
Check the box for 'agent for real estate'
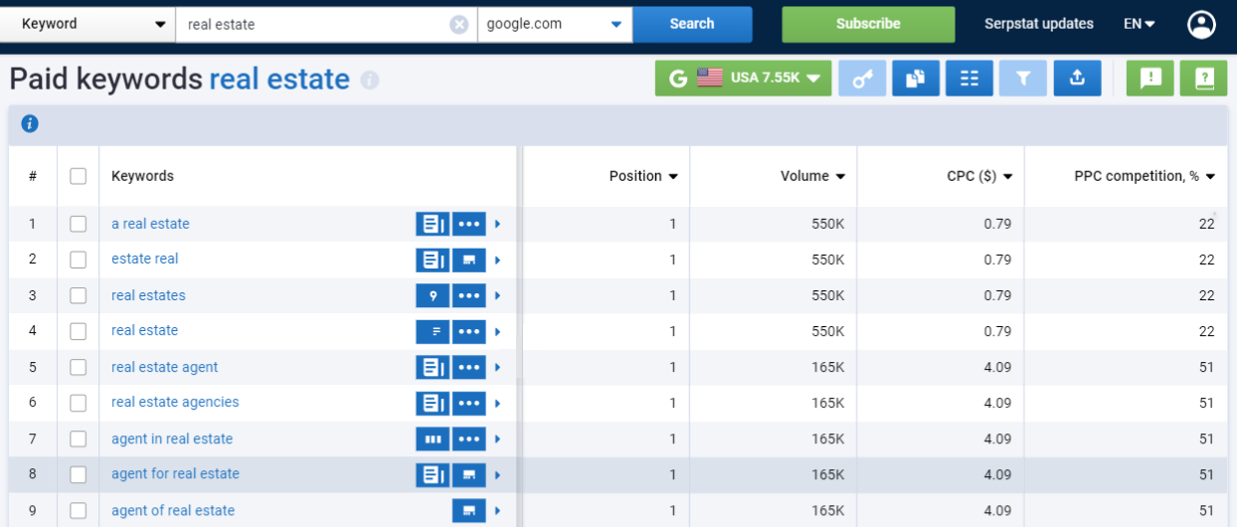coord(78,474)
